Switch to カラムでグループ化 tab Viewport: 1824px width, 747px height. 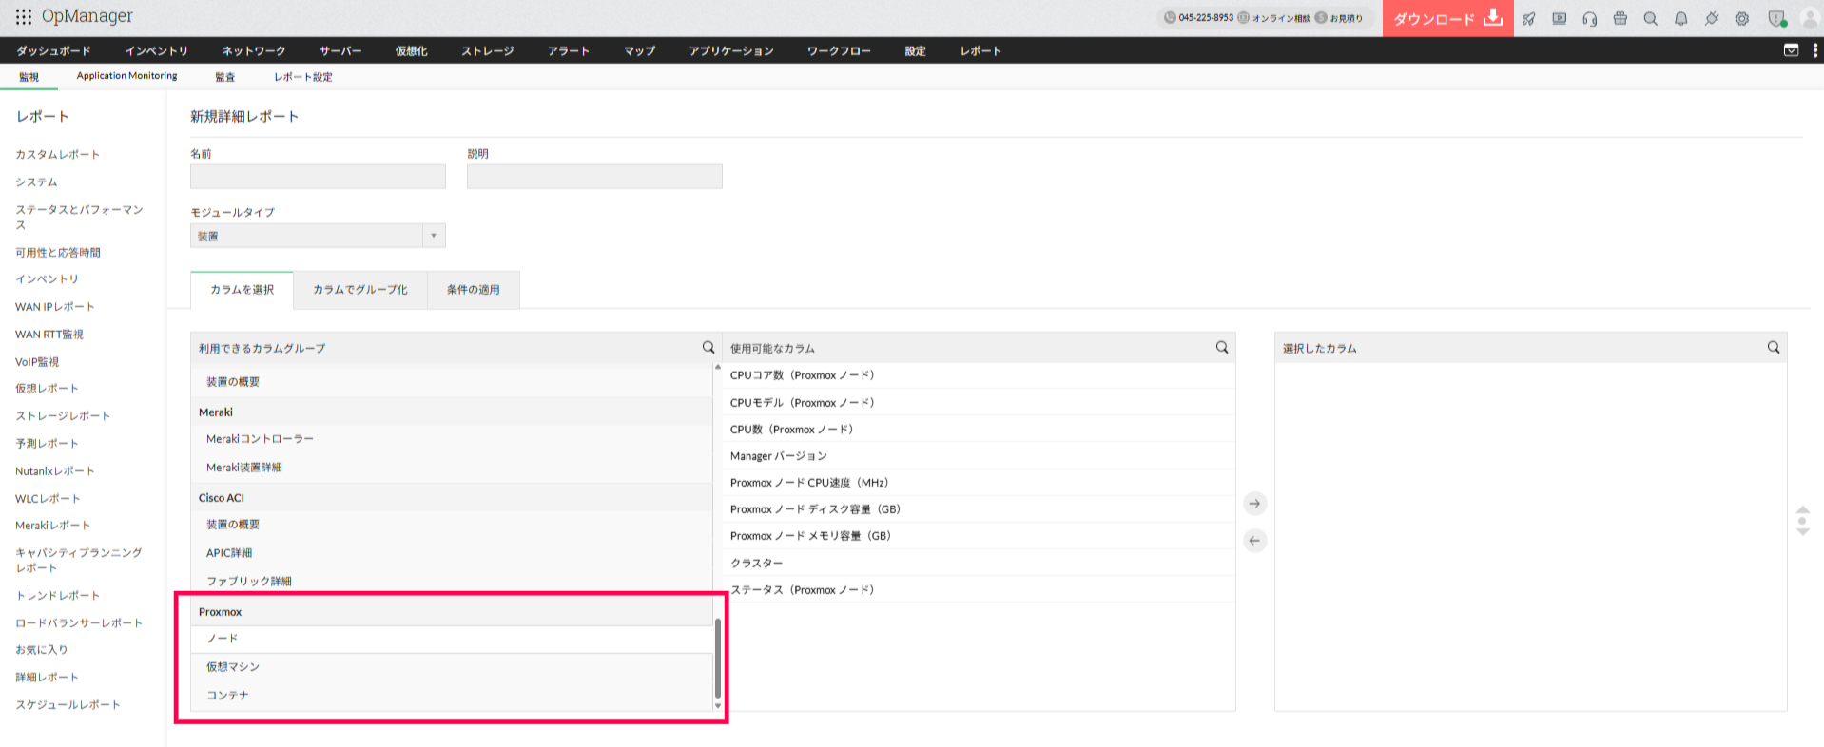click(x=359, y=290)
